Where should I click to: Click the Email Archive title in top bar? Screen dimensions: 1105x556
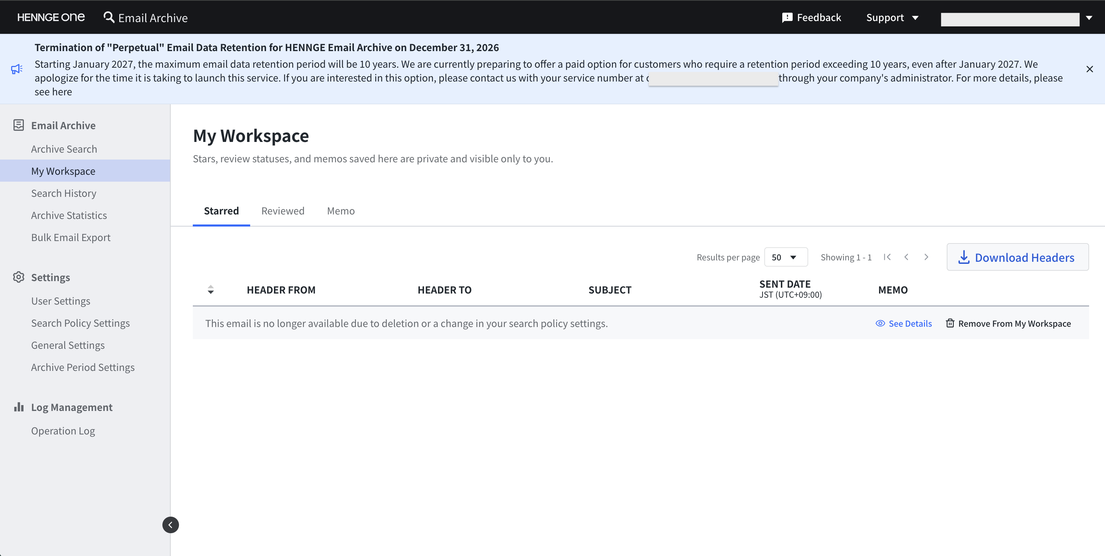(153, 18)
